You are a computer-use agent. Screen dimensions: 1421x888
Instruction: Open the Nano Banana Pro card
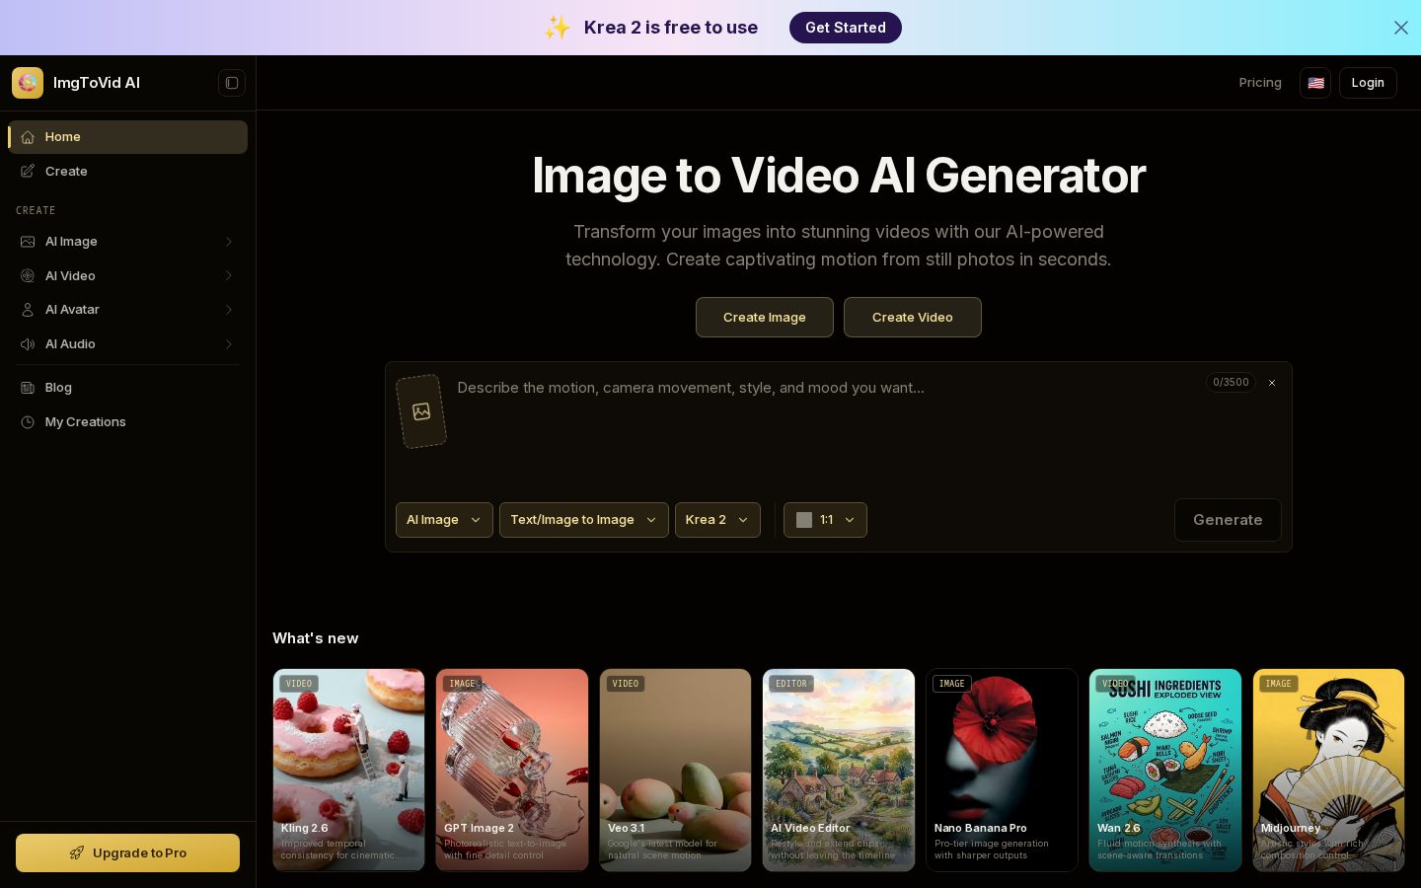(x=1002, y=770)
